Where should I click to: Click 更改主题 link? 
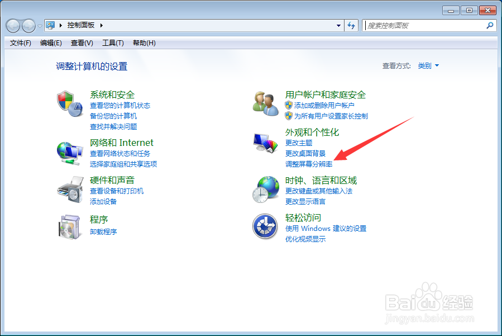(x=299, y=143)
